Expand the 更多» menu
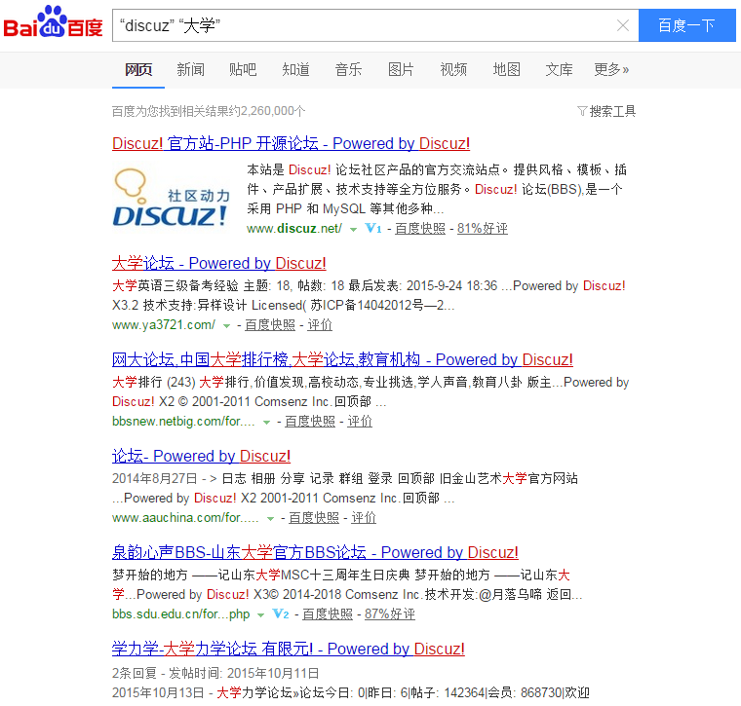Screen dimensions: 741x706 [x=611, y=70]
